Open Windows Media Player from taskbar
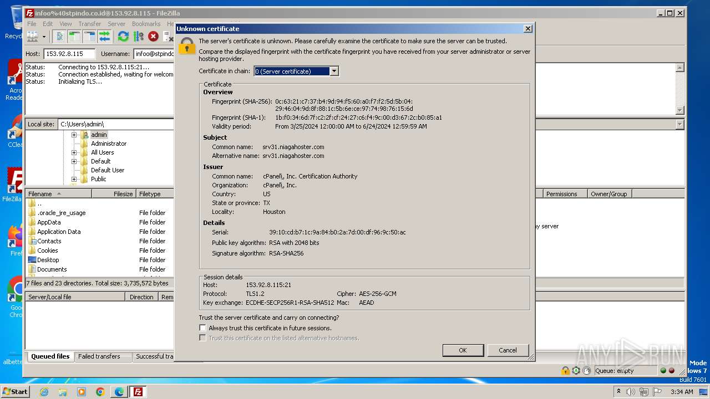The image size is (710, 399). coord(82,392)
